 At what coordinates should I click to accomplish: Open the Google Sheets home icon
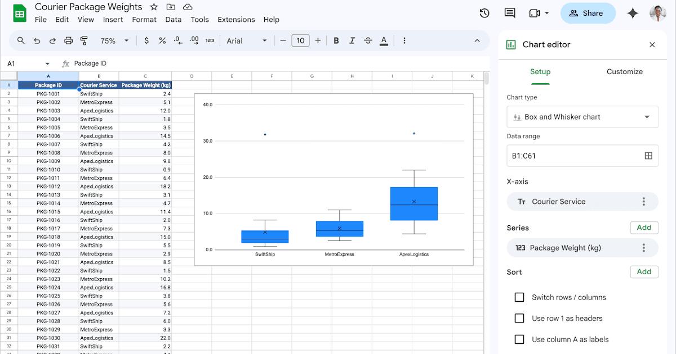[20, 13]
